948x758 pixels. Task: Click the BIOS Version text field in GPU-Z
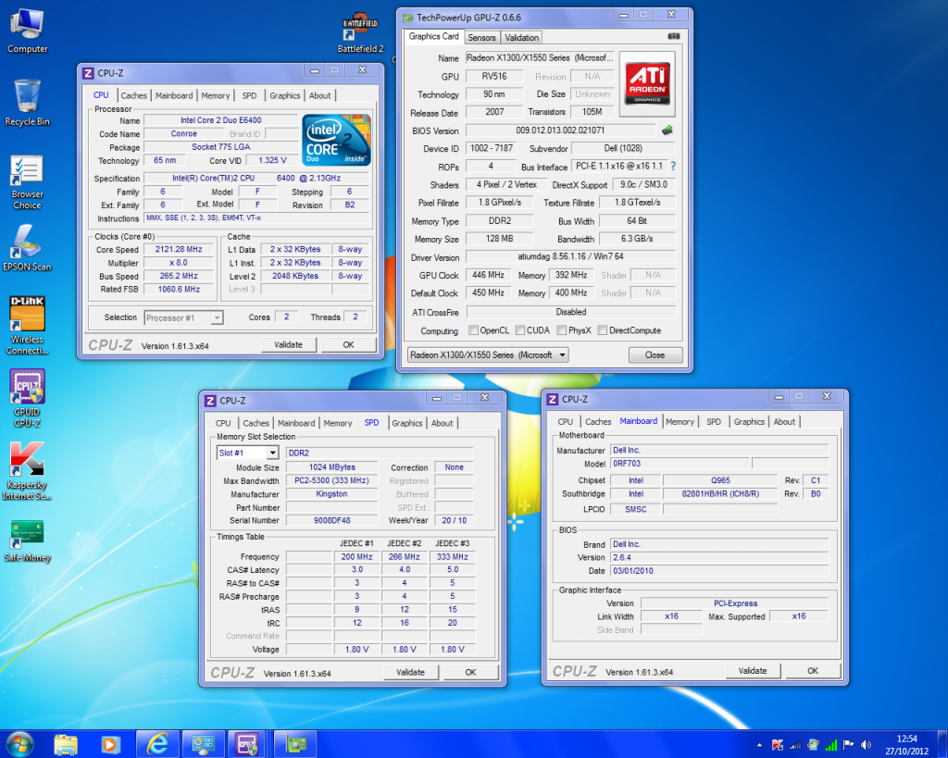559,130
